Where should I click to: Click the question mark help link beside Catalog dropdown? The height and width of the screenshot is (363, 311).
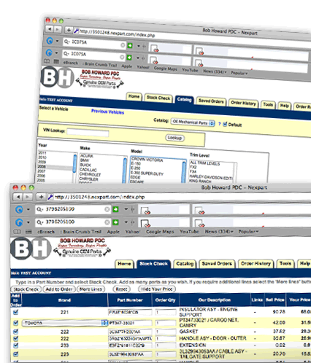[x=219, y=124]
